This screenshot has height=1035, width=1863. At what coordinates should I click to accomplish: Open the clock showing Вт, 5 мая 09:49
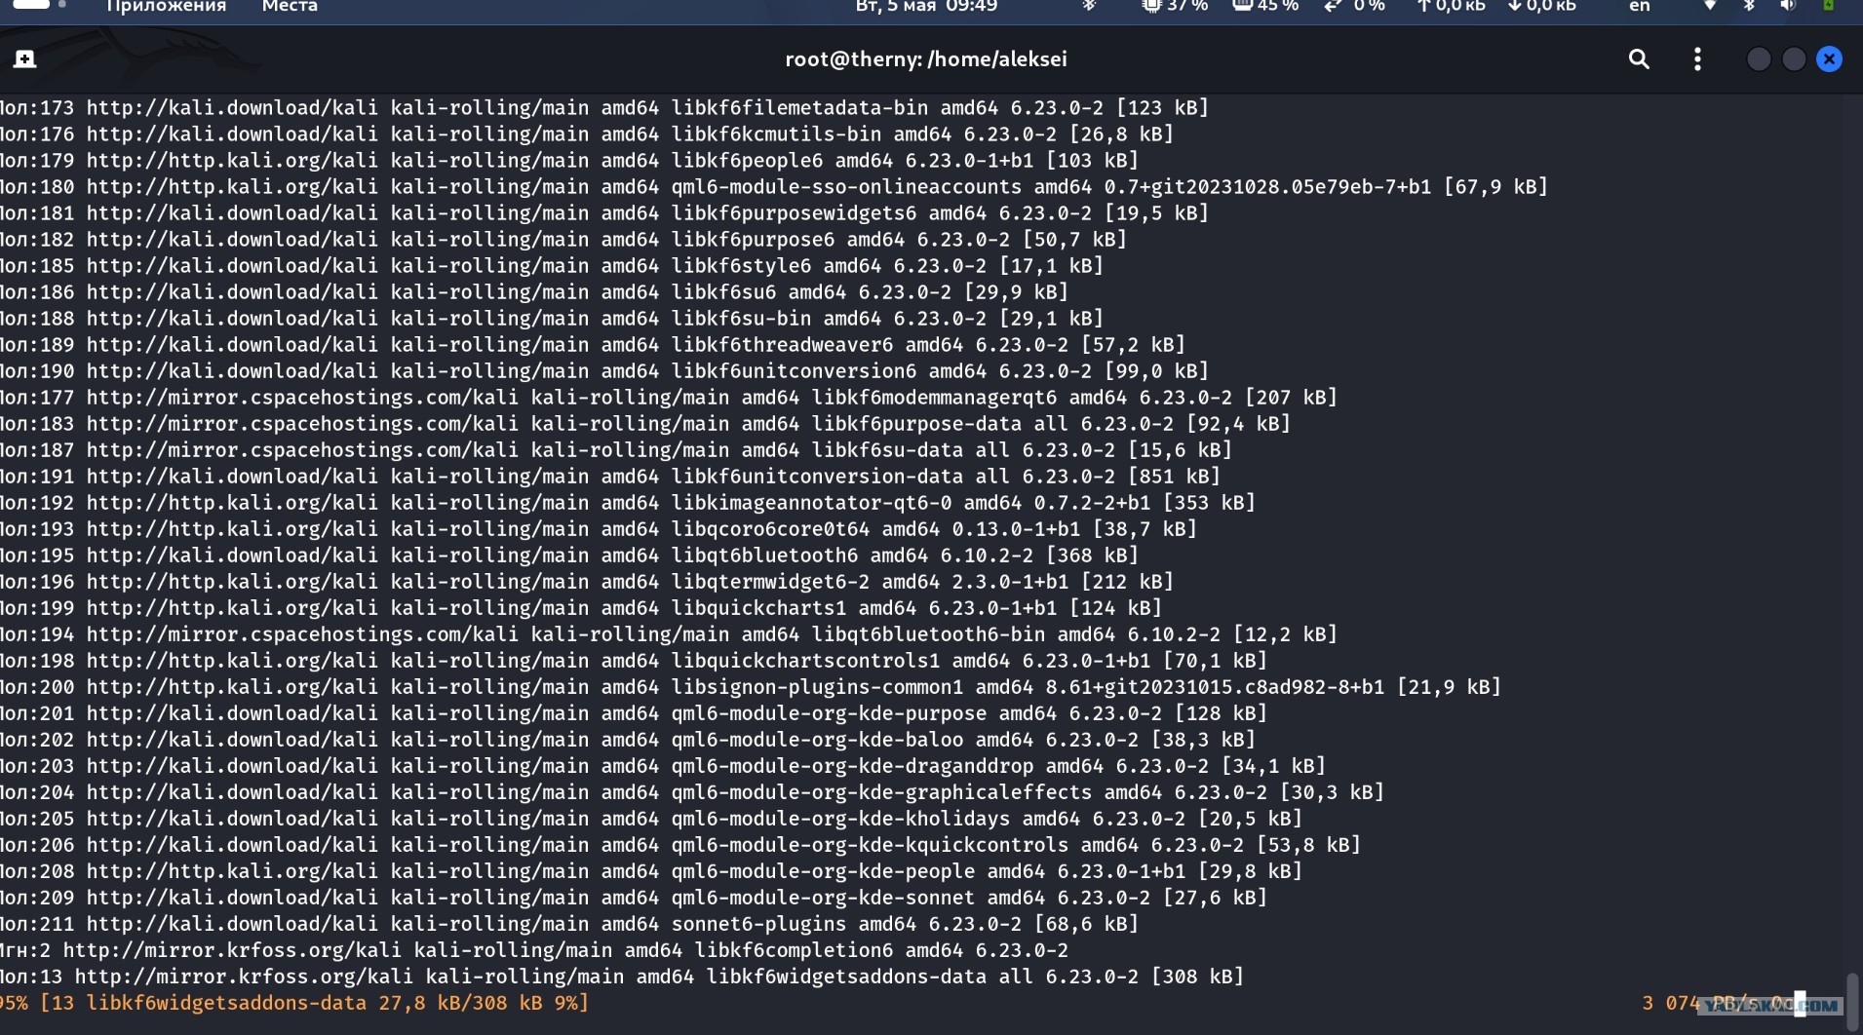pos(926,7)
